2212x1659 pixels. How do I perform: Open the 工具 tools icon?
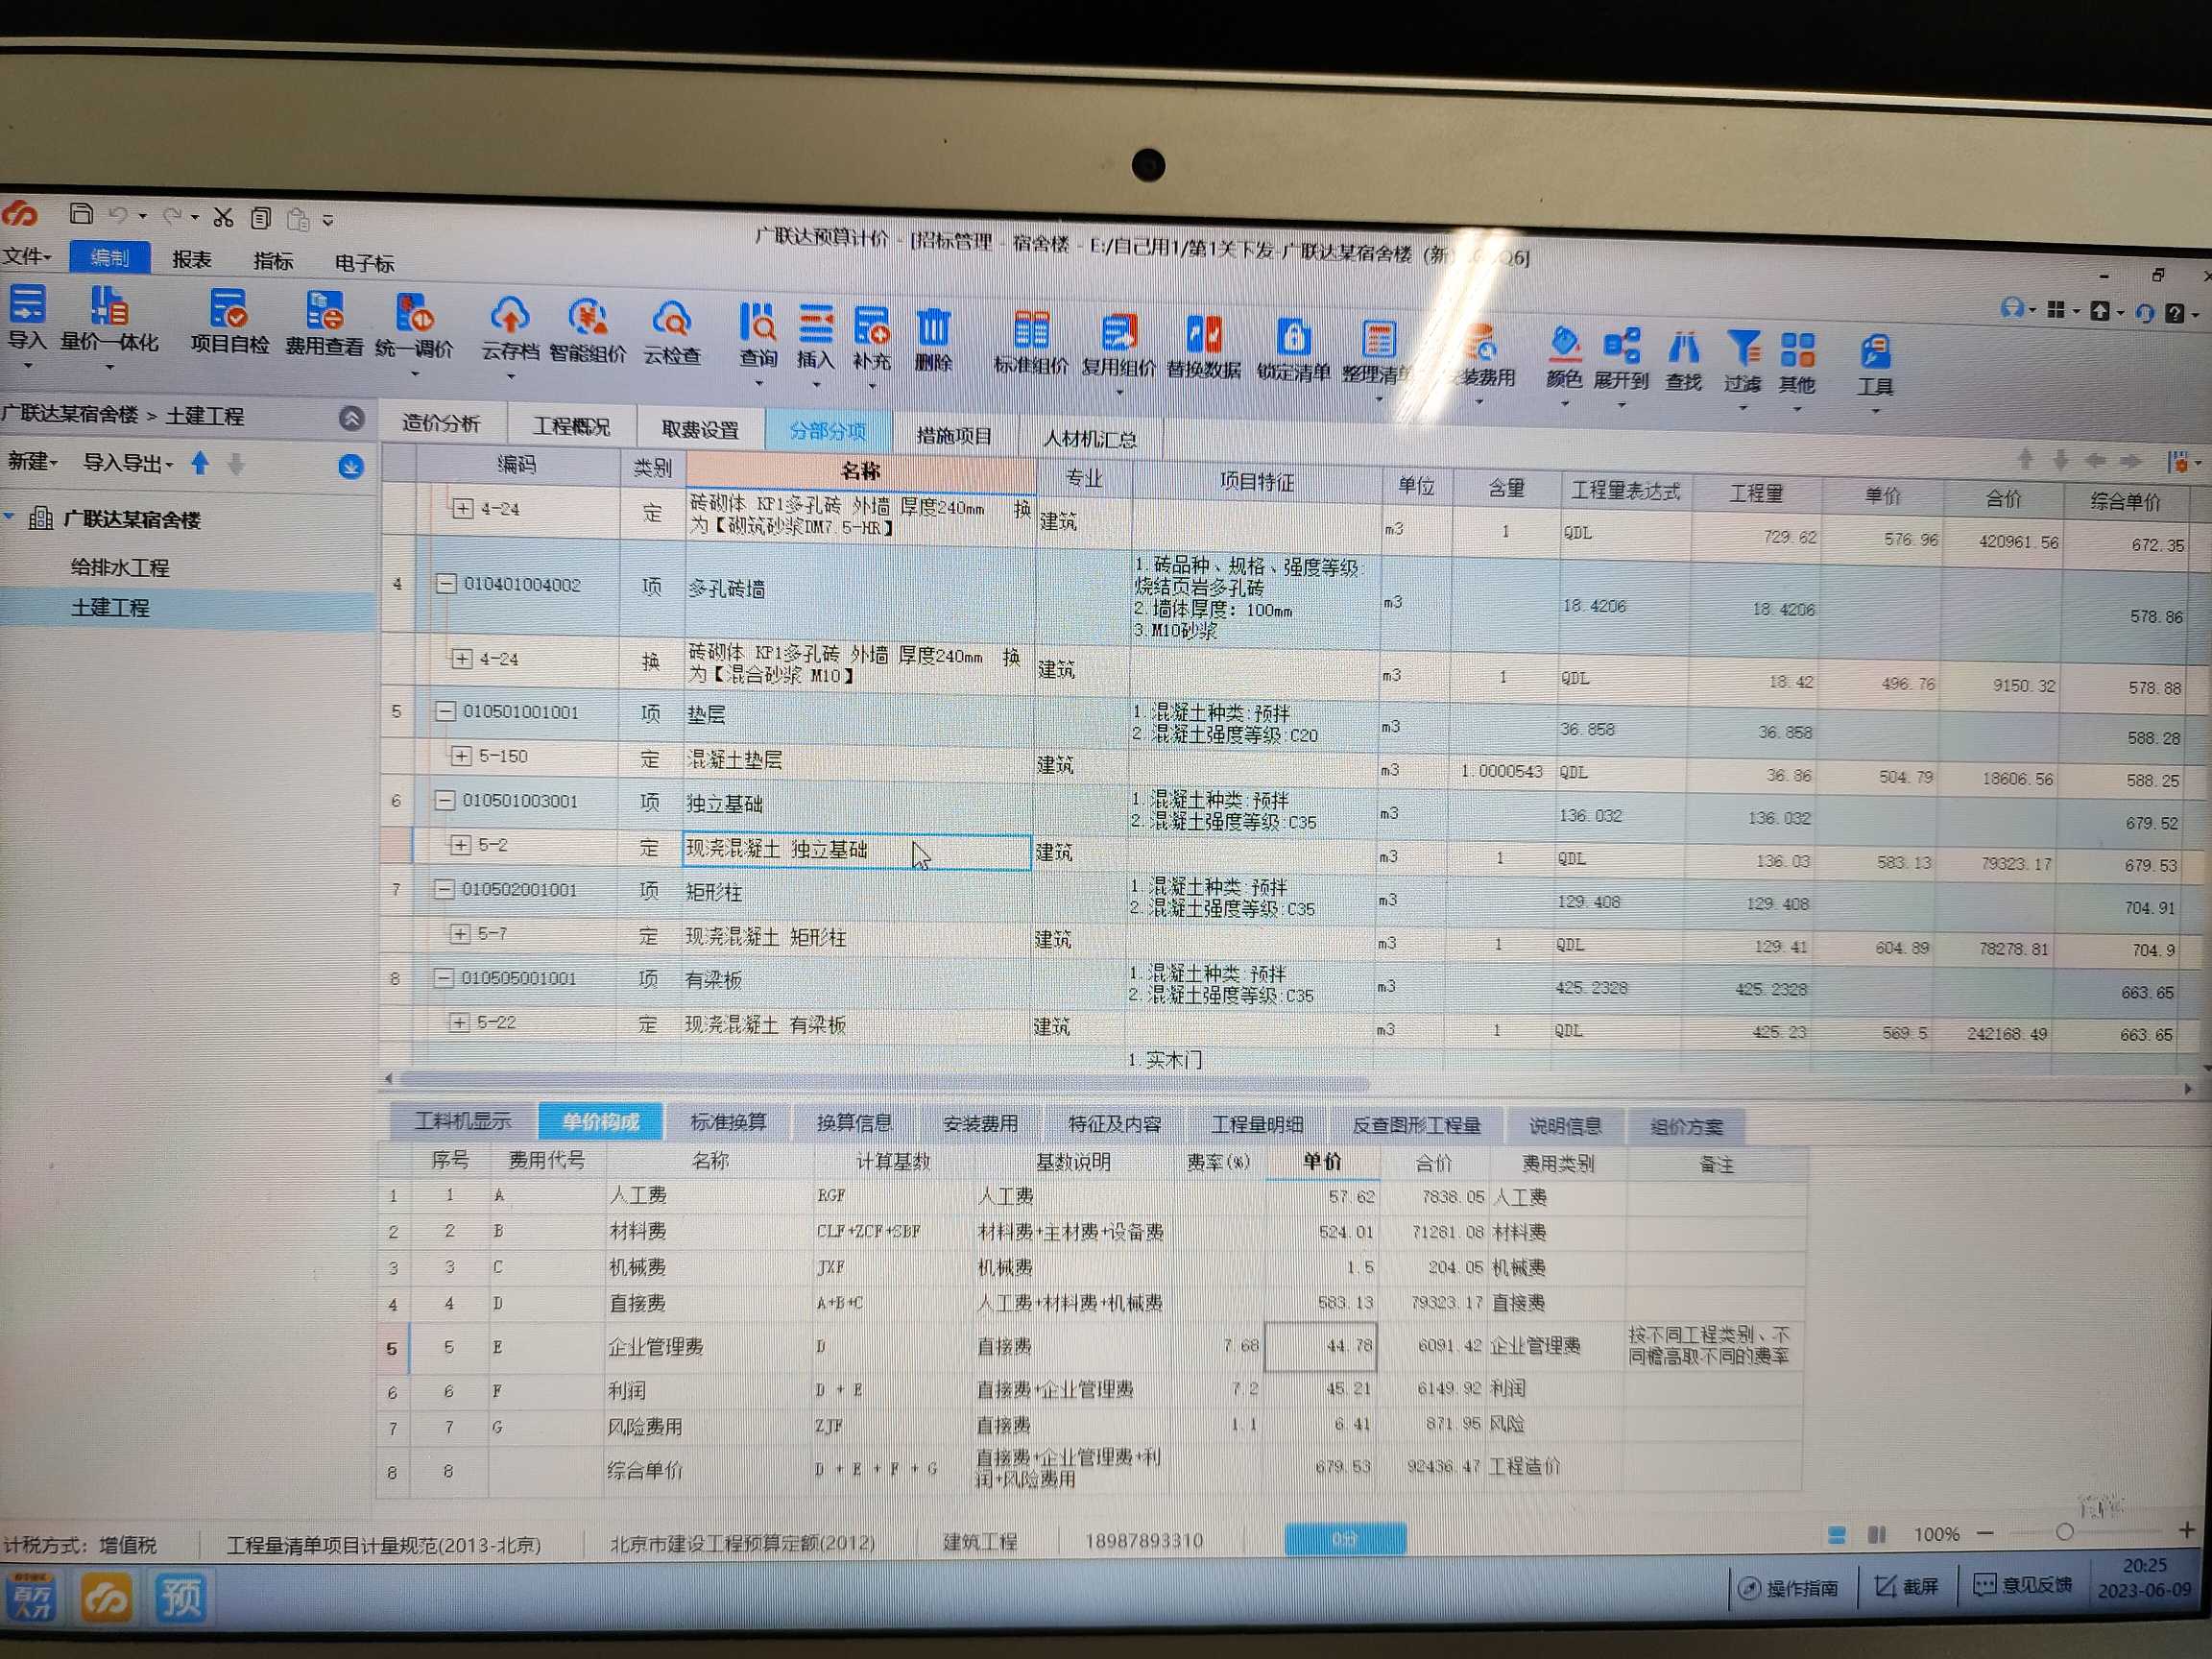coord(1875,354)
